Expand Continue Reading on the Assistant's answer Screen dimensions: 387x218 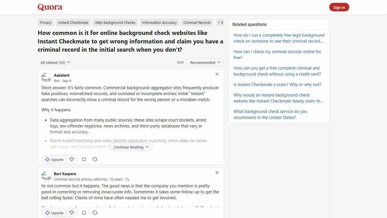[131, 147]
